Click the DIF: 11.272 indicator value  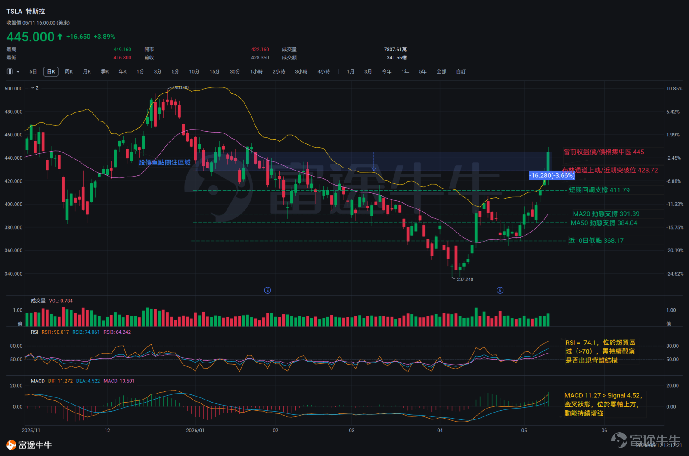click(x=60, y=381)
